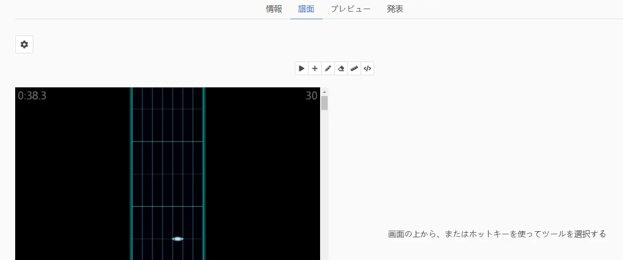This screenshot has width=623, height=260.
Task: Switch to the 情報 tab
Action: [x=274, y=9]
